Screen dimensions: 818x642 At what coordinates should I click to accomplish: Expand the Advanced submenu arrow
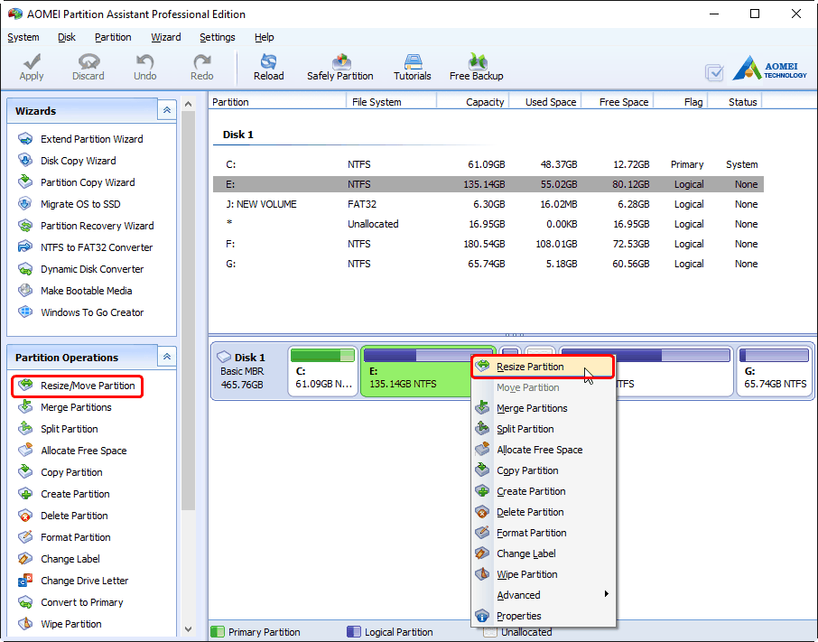point(606,594)
